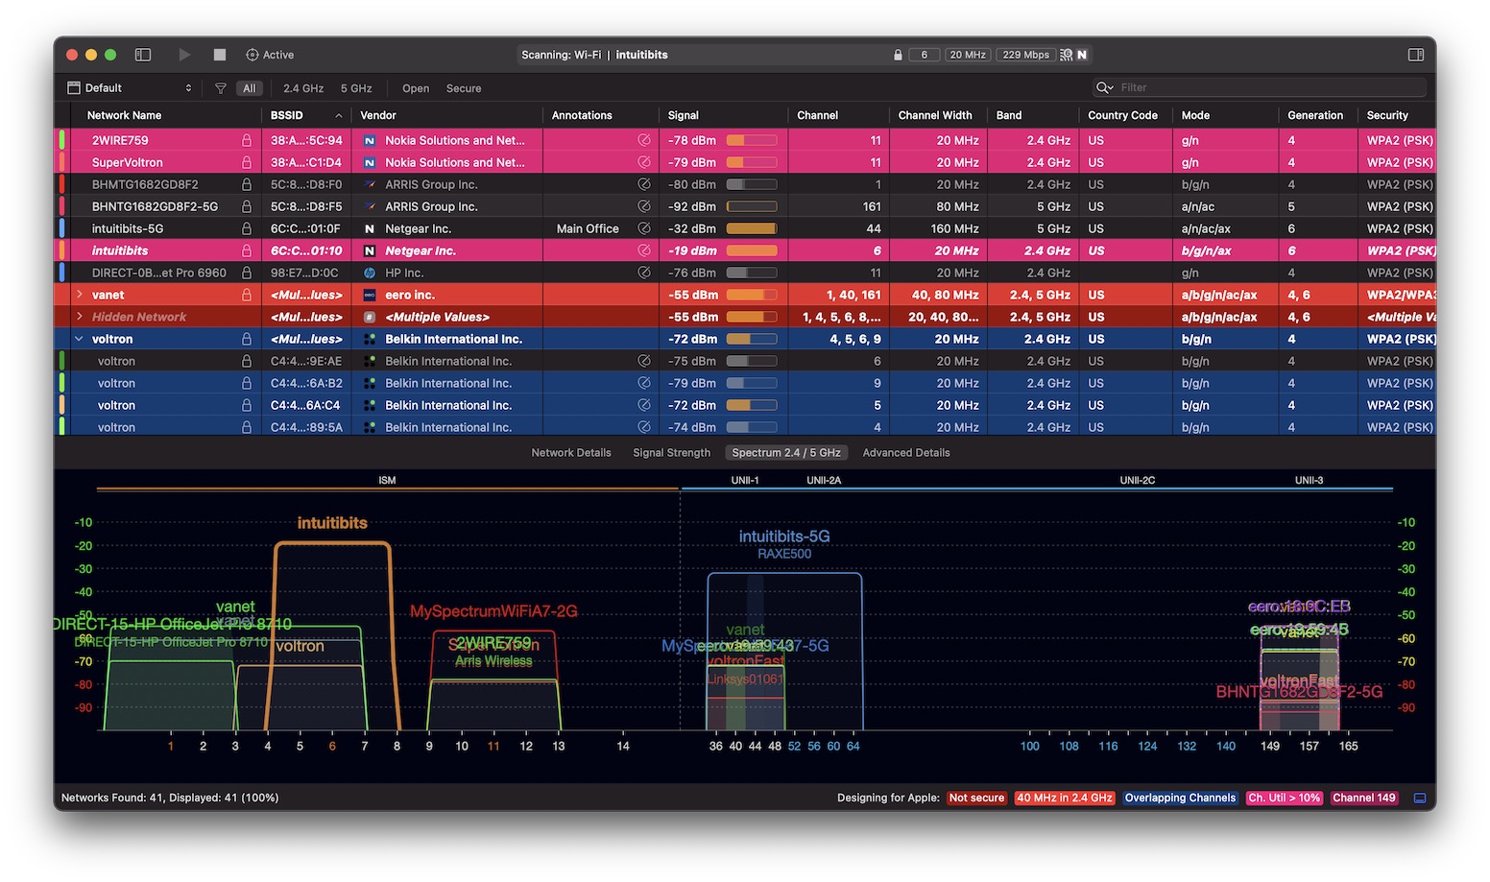Click the Channel 149 status tag
The image size is (1490, 882).
coord(1364,798)
